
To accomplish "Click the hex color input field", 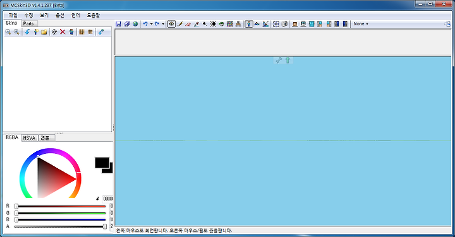I will coord(108,199).
